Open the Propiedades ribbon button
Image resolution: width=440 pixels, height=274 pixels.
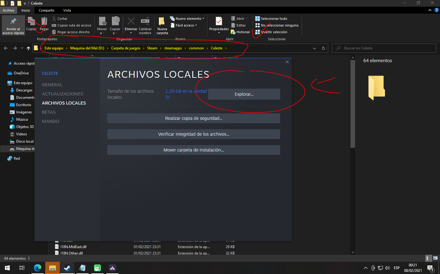(219, 25)
